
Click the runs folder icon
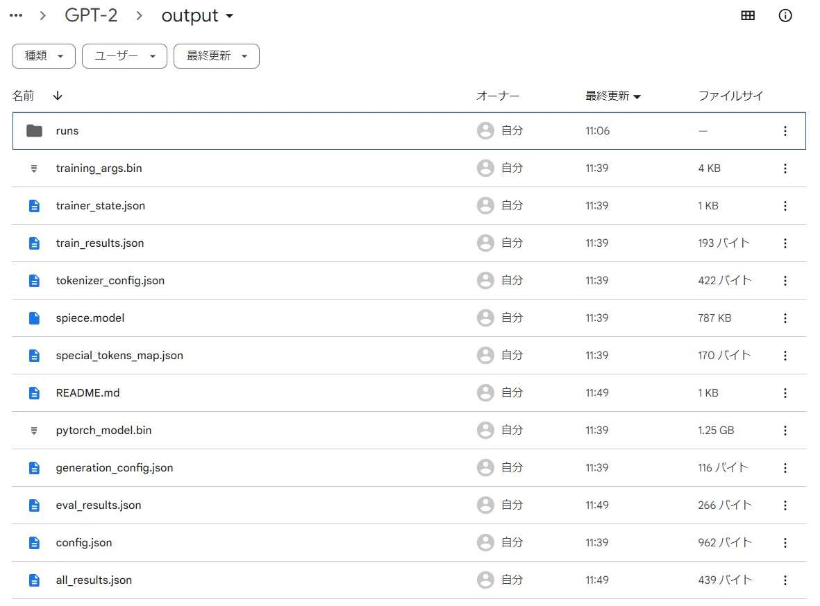(x=35, y=130)
